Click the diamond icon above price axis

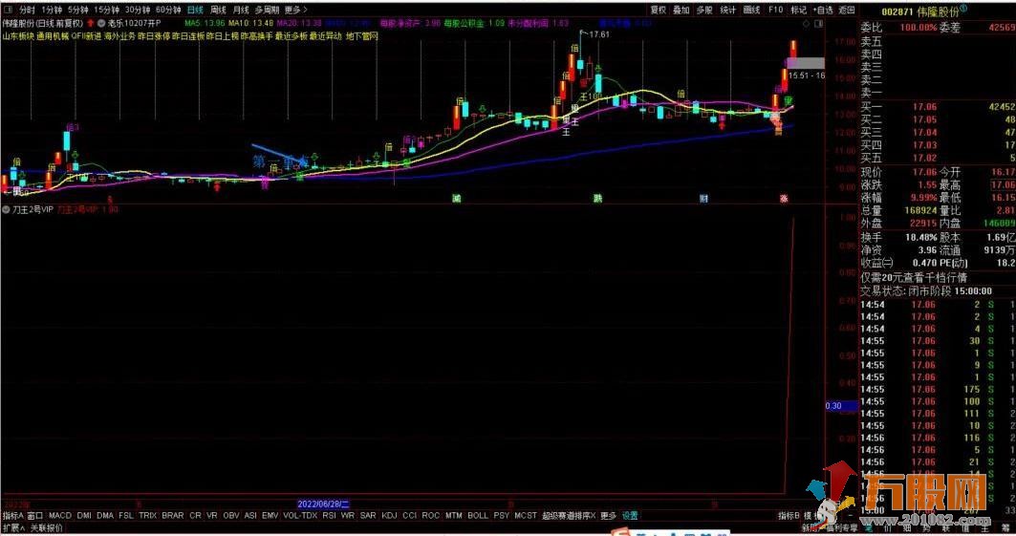[806, 23]
